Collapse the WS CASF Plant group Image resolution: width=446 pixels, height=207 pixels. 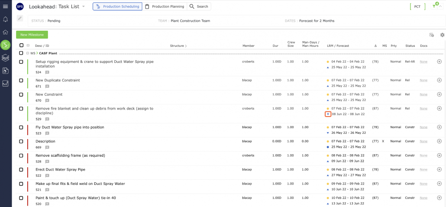coord(28,53)
